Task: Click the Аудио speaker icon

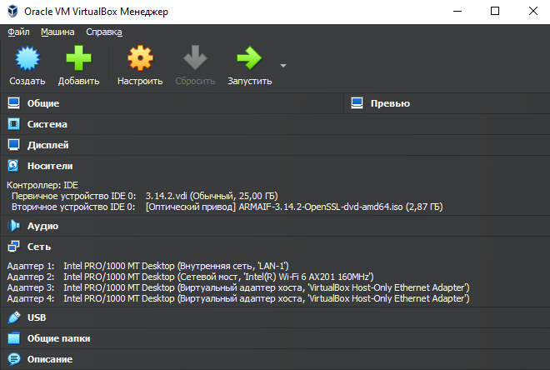Action: click(x=13, y=226)
